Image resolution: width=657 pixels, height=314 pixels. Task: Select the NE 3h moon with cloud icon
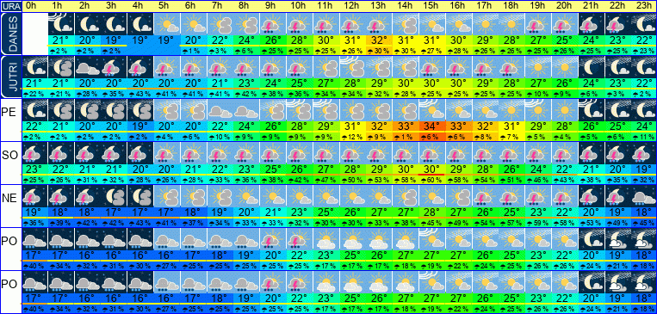(114, 196)
